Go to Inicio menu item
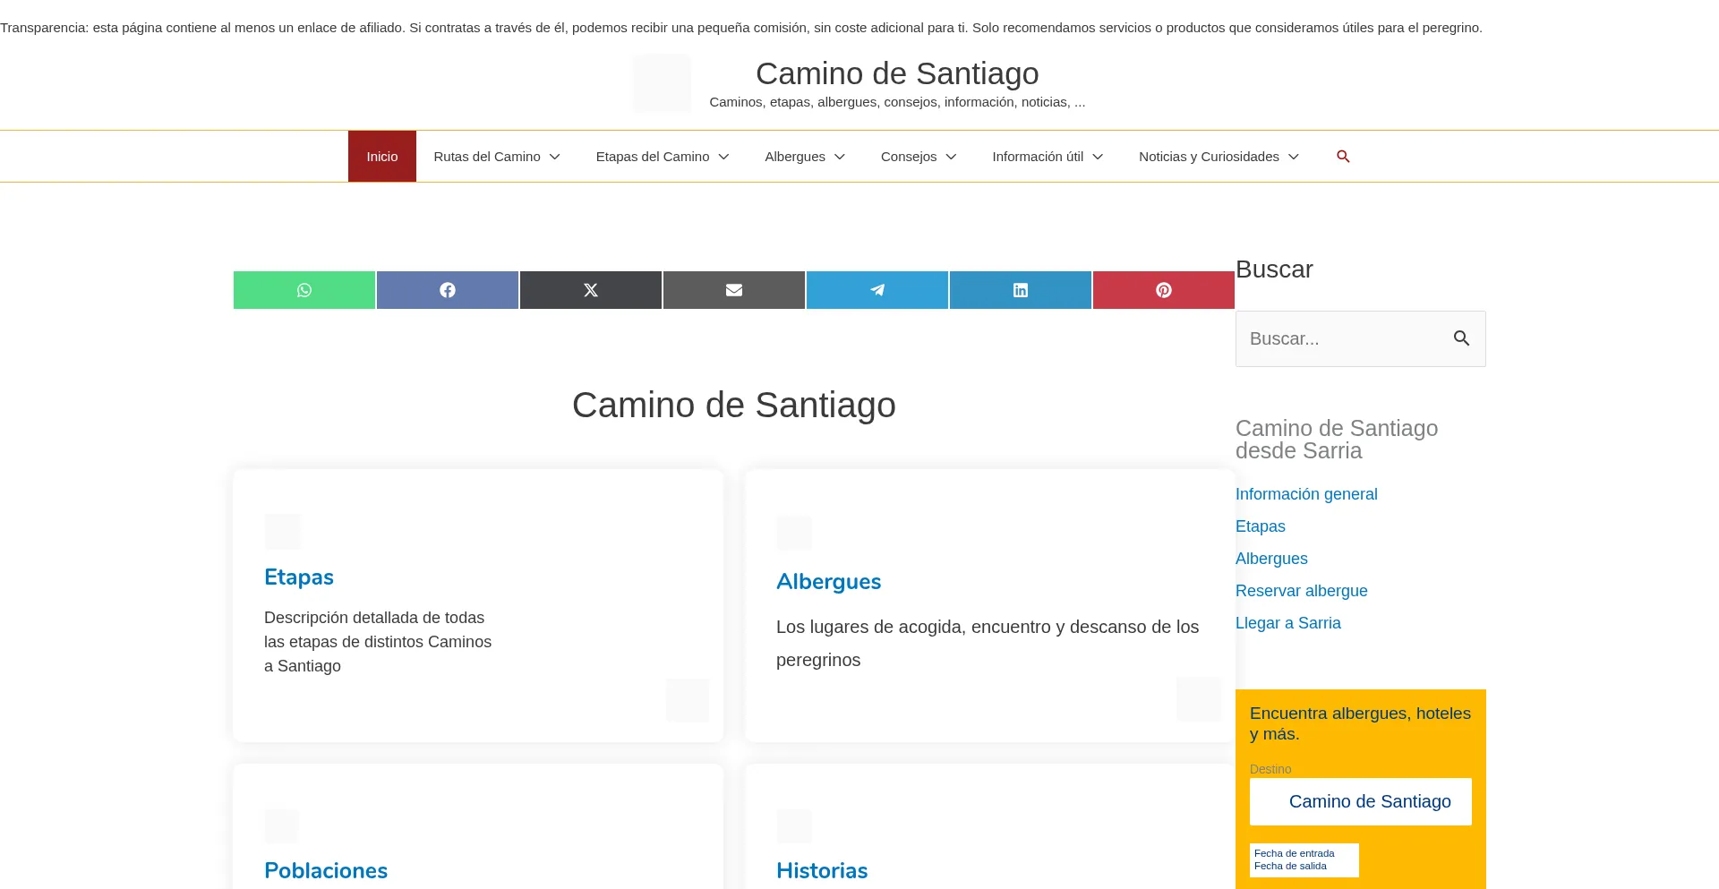Screen dimensions: 1719x889 (382, 157)
